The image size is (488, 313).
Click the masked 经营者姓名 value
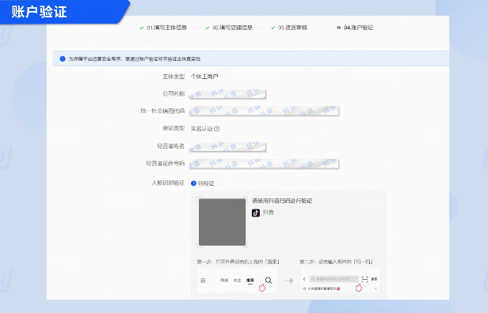(x=227, y=146)
